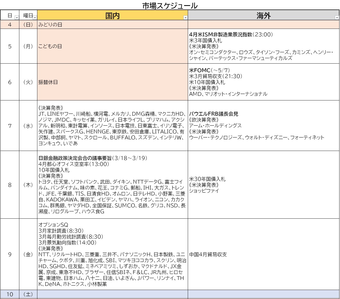
Task: Select the date cell 5
Action: coord(10,46)
